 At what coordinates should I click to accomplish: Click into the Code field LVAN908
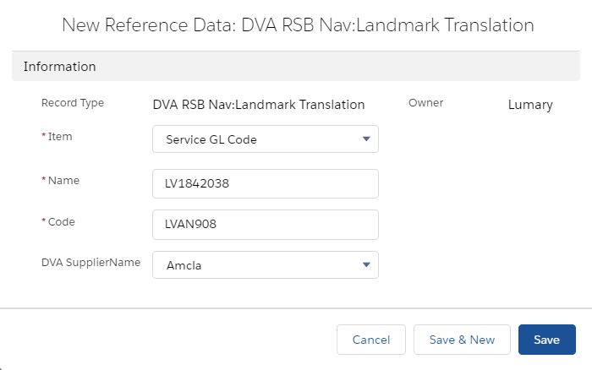point(266,225)
